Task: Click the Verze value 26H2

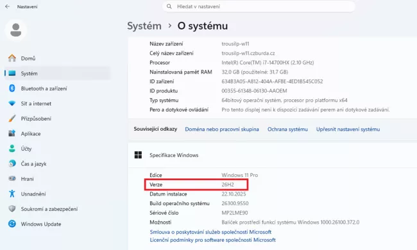Action: [228, 185]
